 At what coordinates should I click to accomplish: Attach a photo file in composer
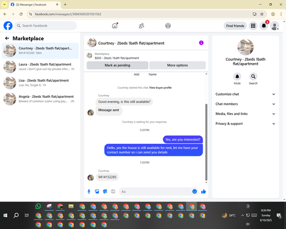[97, 191]
